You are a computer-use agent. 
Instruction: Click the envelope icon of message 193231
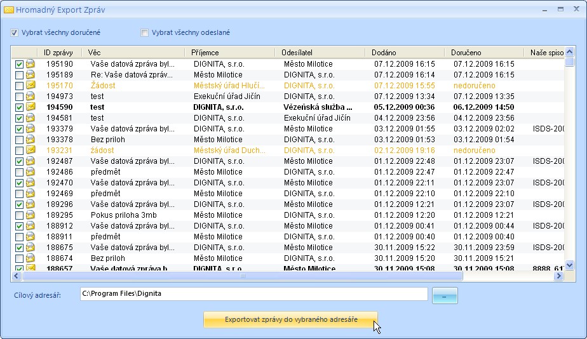tap(30, 150)
